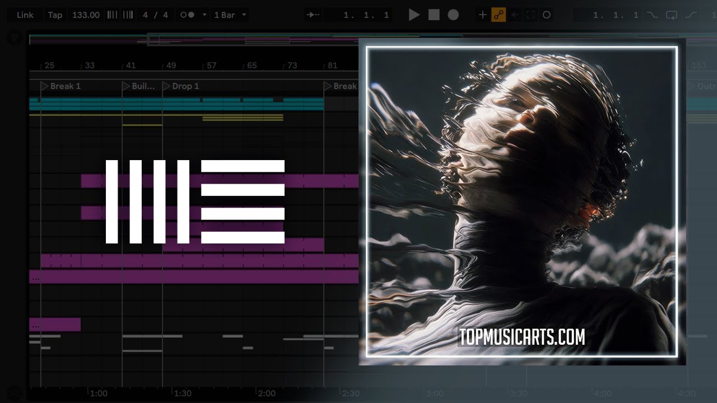This screenshot has height=403, width=717.
Task: Jump to the Outro locator
Action: [x=702, y=86]
